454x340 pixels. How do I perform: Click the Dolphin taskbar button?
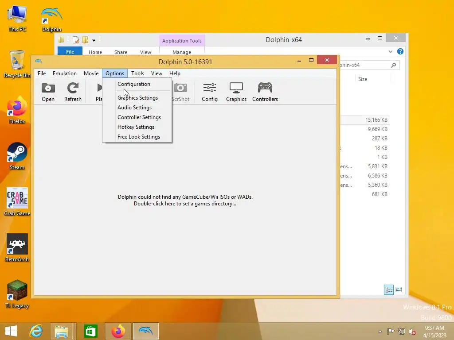(146, 331)
